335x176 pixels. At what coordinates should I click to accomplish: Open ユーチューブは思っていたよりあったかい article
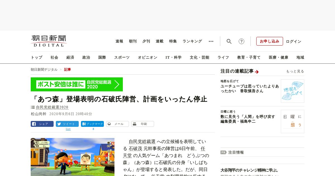click(x=250, y=89)
